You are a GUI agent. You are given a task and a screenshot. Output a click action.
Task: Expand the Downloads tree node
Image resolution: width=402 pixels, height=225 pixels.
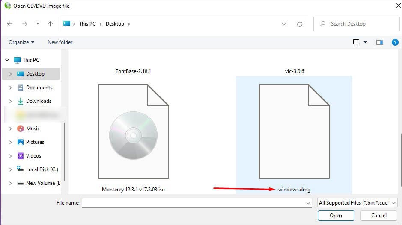pos(10,101)
